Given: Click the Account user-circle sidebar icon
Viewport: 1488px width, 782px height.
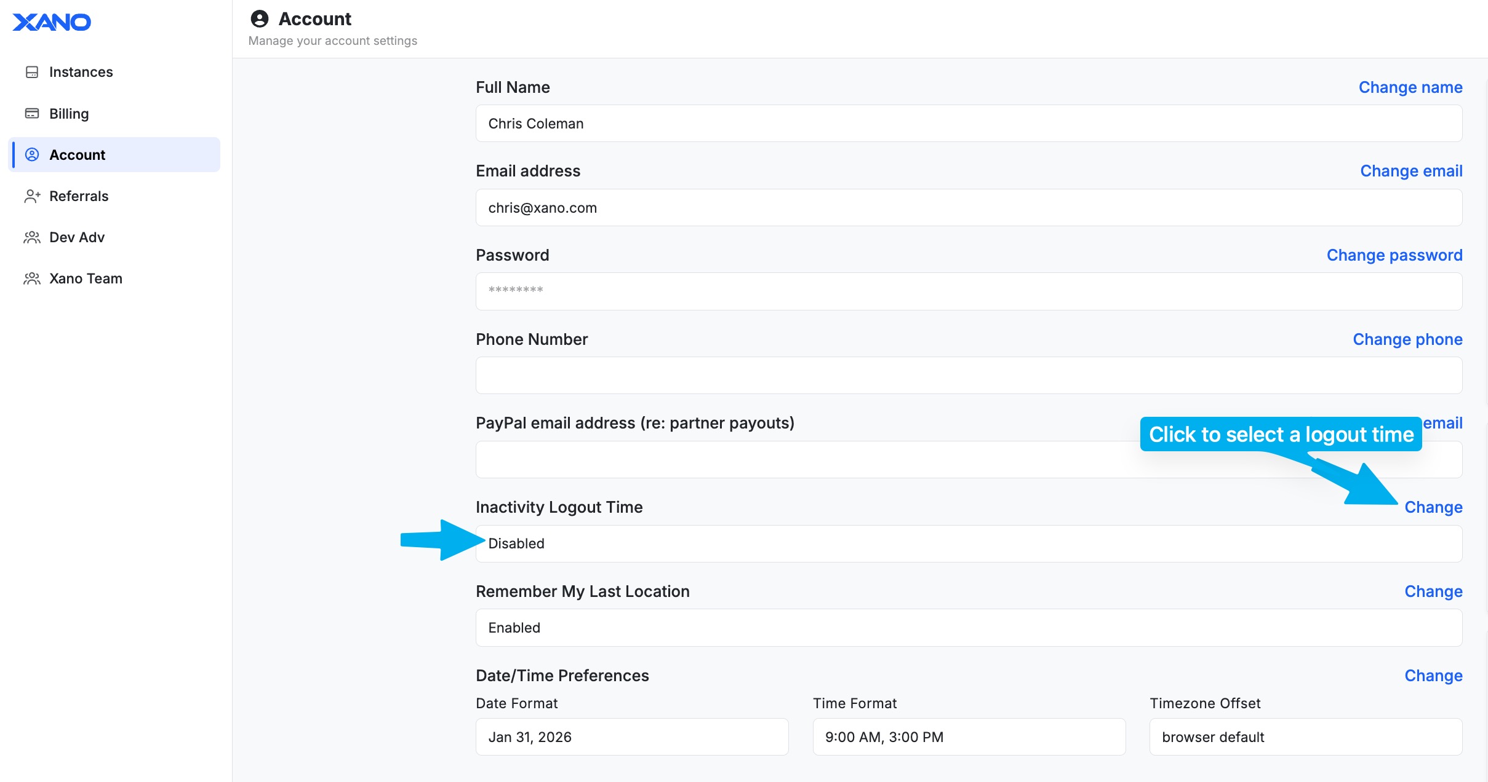Looking at the screenshot, I should pos(32,155).
